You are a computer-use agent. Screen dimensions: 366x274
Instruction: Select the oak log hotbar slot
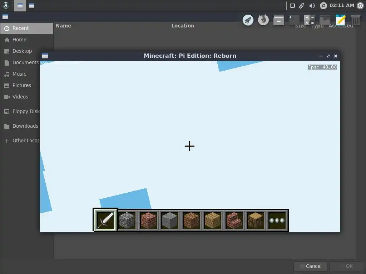256,220
